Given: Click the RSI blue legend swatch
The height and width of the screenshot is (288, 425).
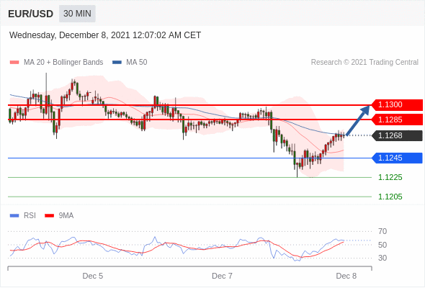Looking at the screenshot, I should tap(14, 216).
